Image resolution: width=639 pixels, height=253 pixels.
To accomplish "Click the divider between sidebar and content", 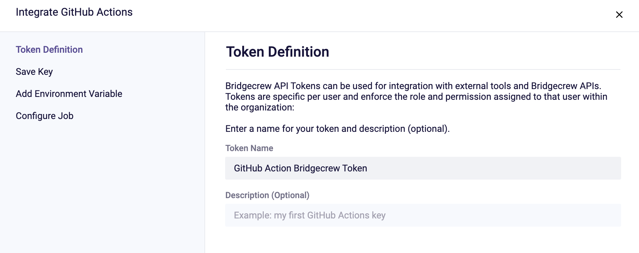I will tap(205, 143).
